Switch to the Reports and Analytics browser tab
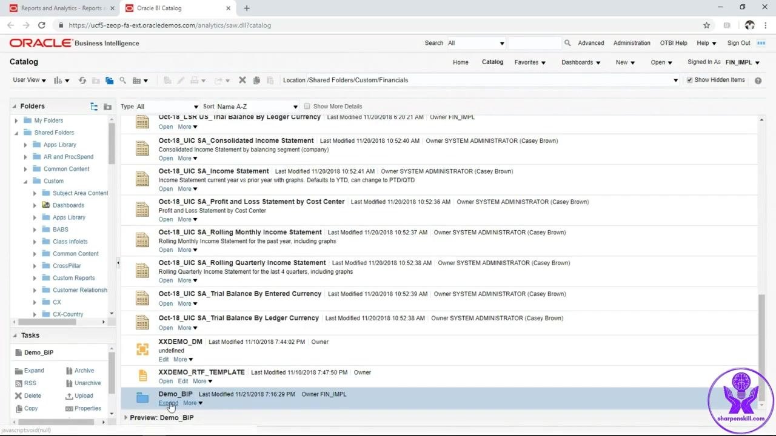The height and width of the screenshot is (436, 776). (62, 8)
